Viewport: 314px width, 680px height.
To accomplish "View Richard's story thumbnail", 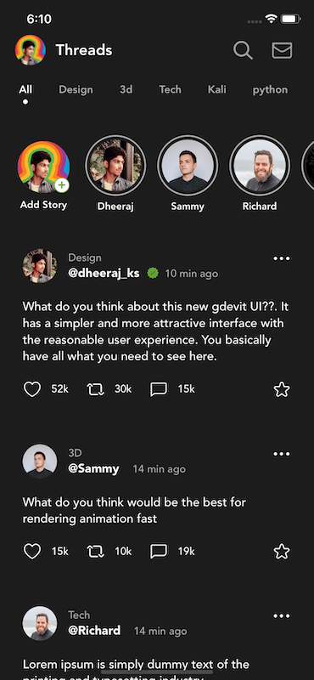I will tap(260, 165).
